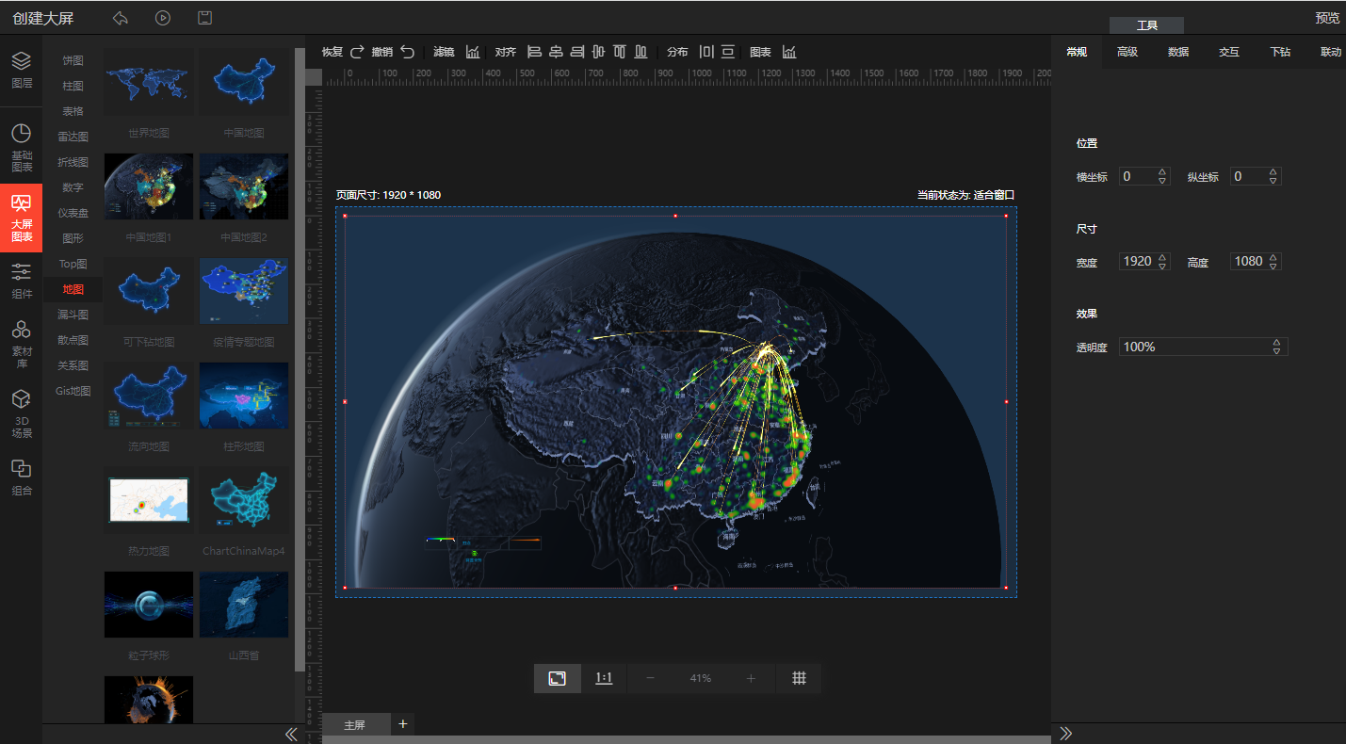The image size is (1346, 744).
Task: Open the 基础图表 basic charts panel
Action: pyautogui.click(x=21, y=147)
